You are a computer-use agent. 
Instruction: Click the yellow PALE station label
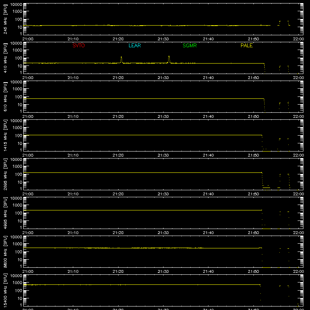point(246,45)
